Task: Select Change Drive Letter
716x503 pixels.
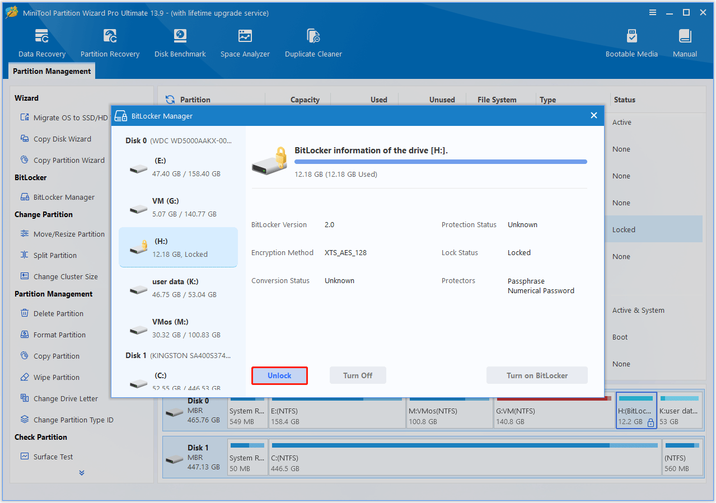Action: (x=59, y=398)
